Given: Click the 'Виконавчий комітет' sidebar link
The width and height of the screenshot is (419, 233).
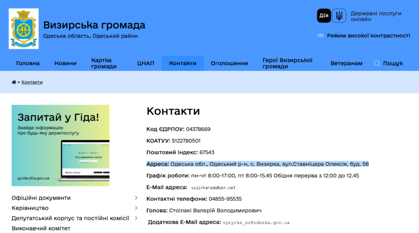Looking at the screenshot, I should (x=41, y=228).
